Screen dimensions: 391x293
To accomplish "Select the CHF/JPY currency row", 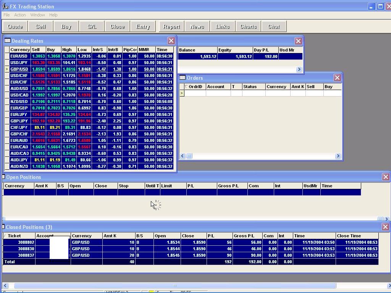I will point(91,127).
